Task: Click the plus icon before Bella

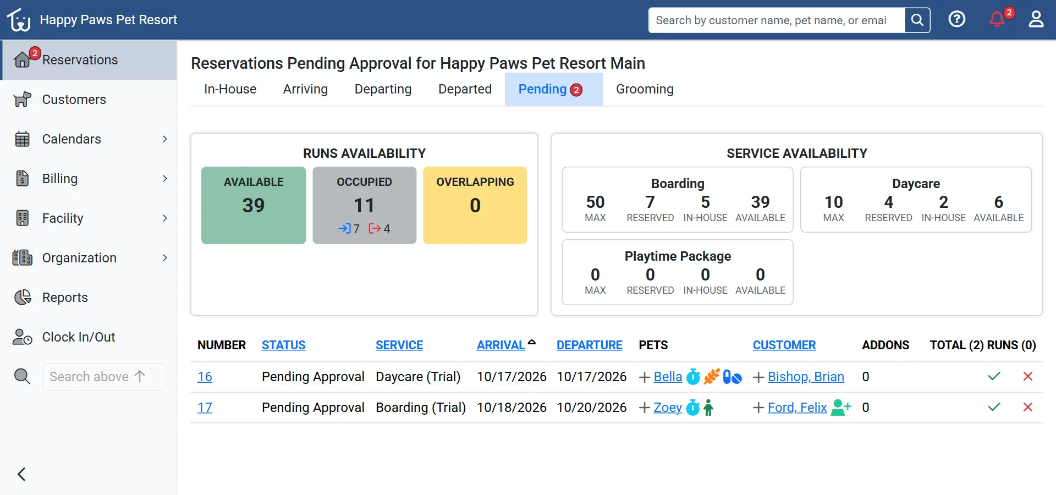Action: pos(645,377)
